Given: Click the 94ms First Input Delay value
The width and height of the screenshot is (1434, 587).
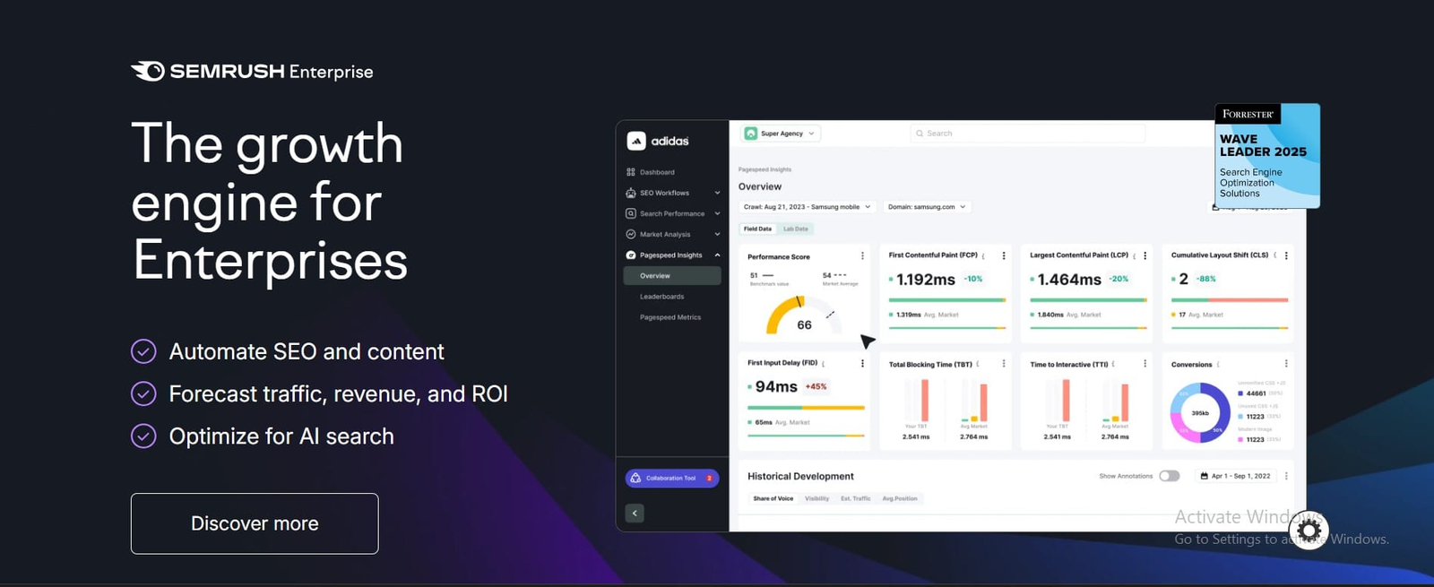Looking at the screenshot, I should (776, 386).
